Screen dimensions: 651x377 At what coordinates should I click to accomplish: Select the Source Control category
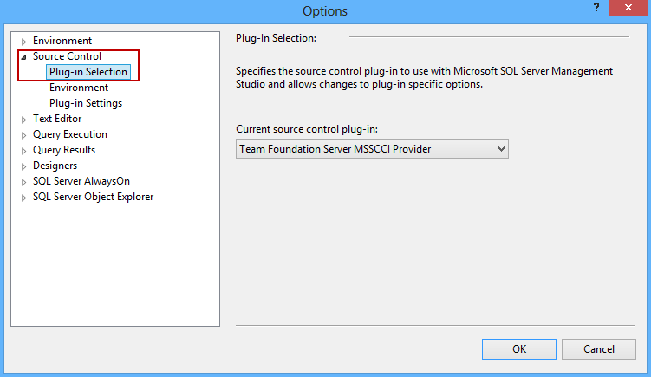[x=67, y=56]
